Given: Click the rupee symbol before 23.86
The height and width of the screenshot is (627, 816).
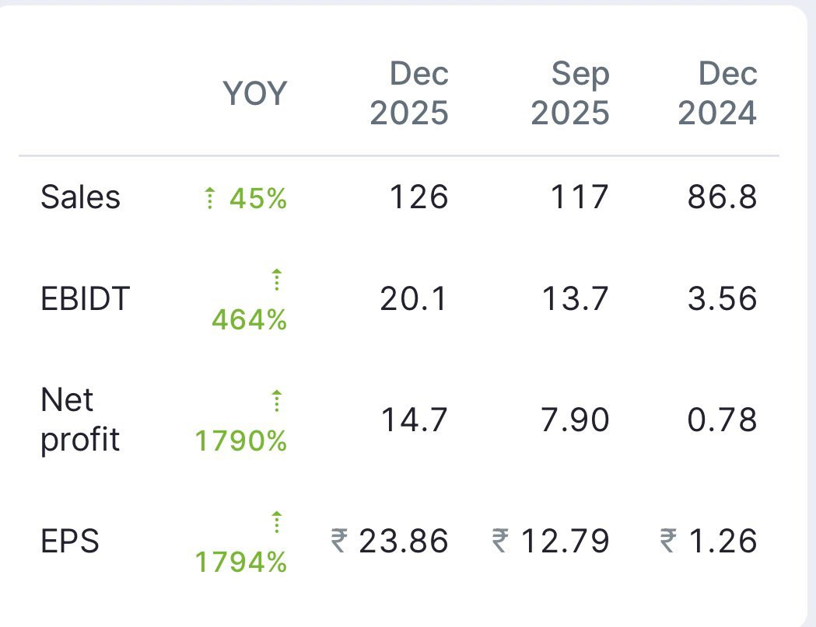Looking at the screenshot, I should [339, 541].
